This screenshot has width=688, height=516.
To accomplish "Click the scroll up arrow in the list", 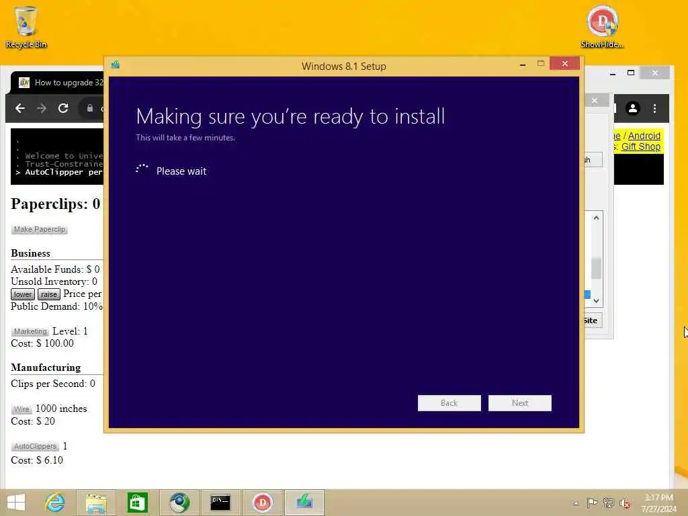I will [x=596, y=218].
